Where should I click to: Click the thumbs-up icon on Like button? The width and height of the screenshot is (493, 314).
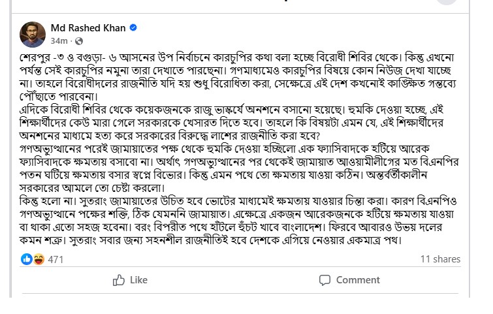119,280
